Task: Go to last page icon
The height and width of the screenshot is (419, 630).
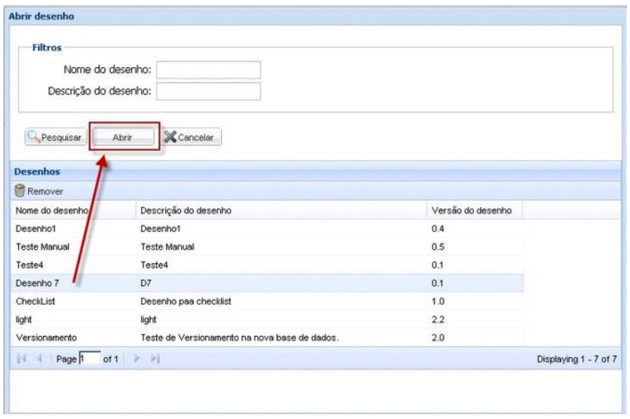Action: tap(154, 359)
